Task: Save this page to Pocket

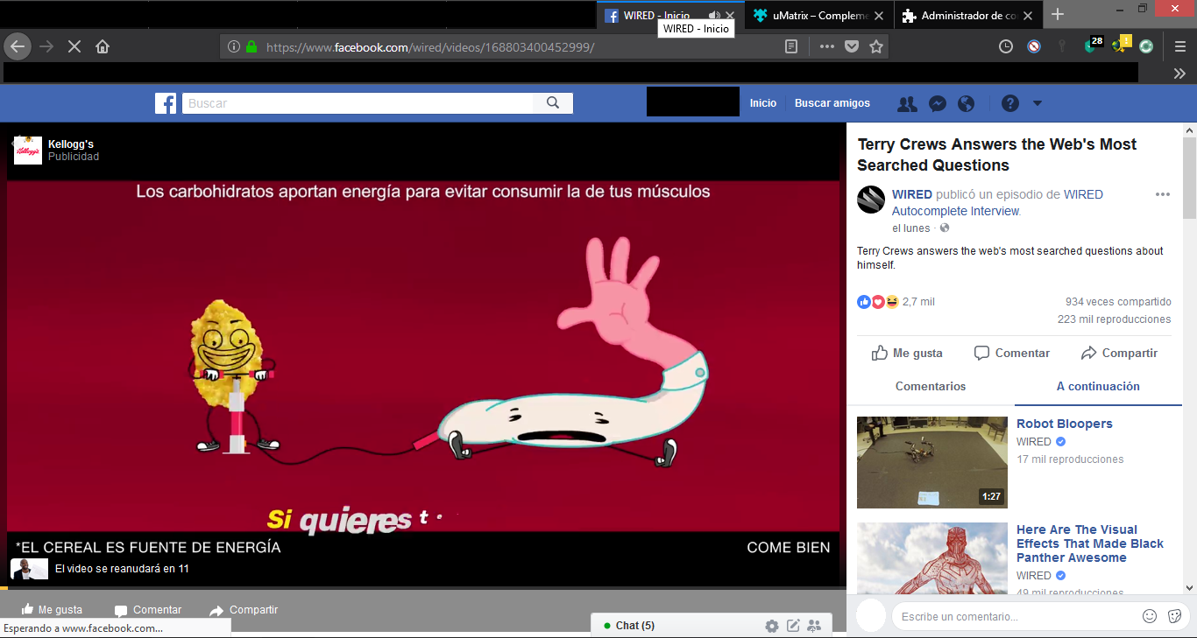Action: tap(851, 47)
